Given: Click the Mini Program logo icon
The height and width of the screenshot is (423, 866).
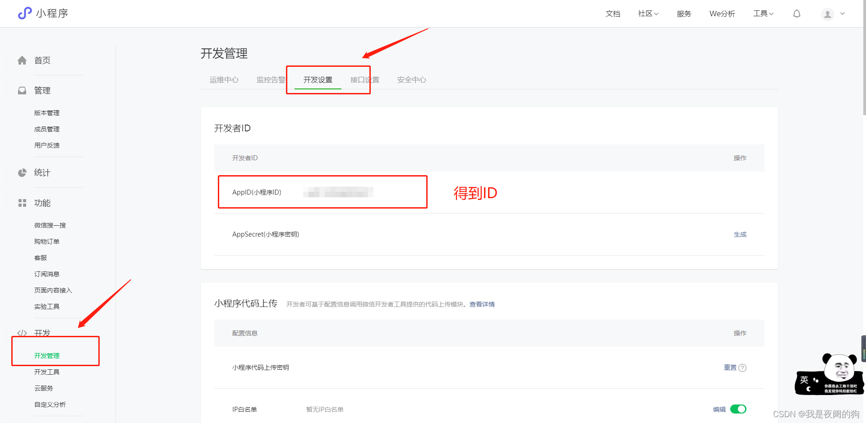Looking at the screenshot, I should 25,13.
